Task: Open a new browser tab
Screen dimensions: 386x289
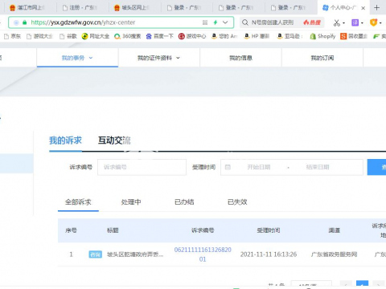Action: tap(376, 8)
